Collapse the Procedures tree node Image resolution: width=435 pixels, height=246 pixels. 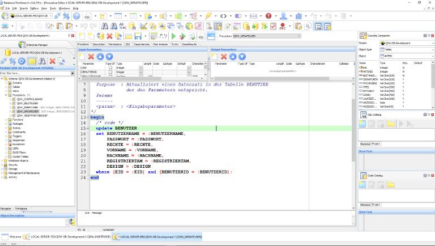click(6, 95)
